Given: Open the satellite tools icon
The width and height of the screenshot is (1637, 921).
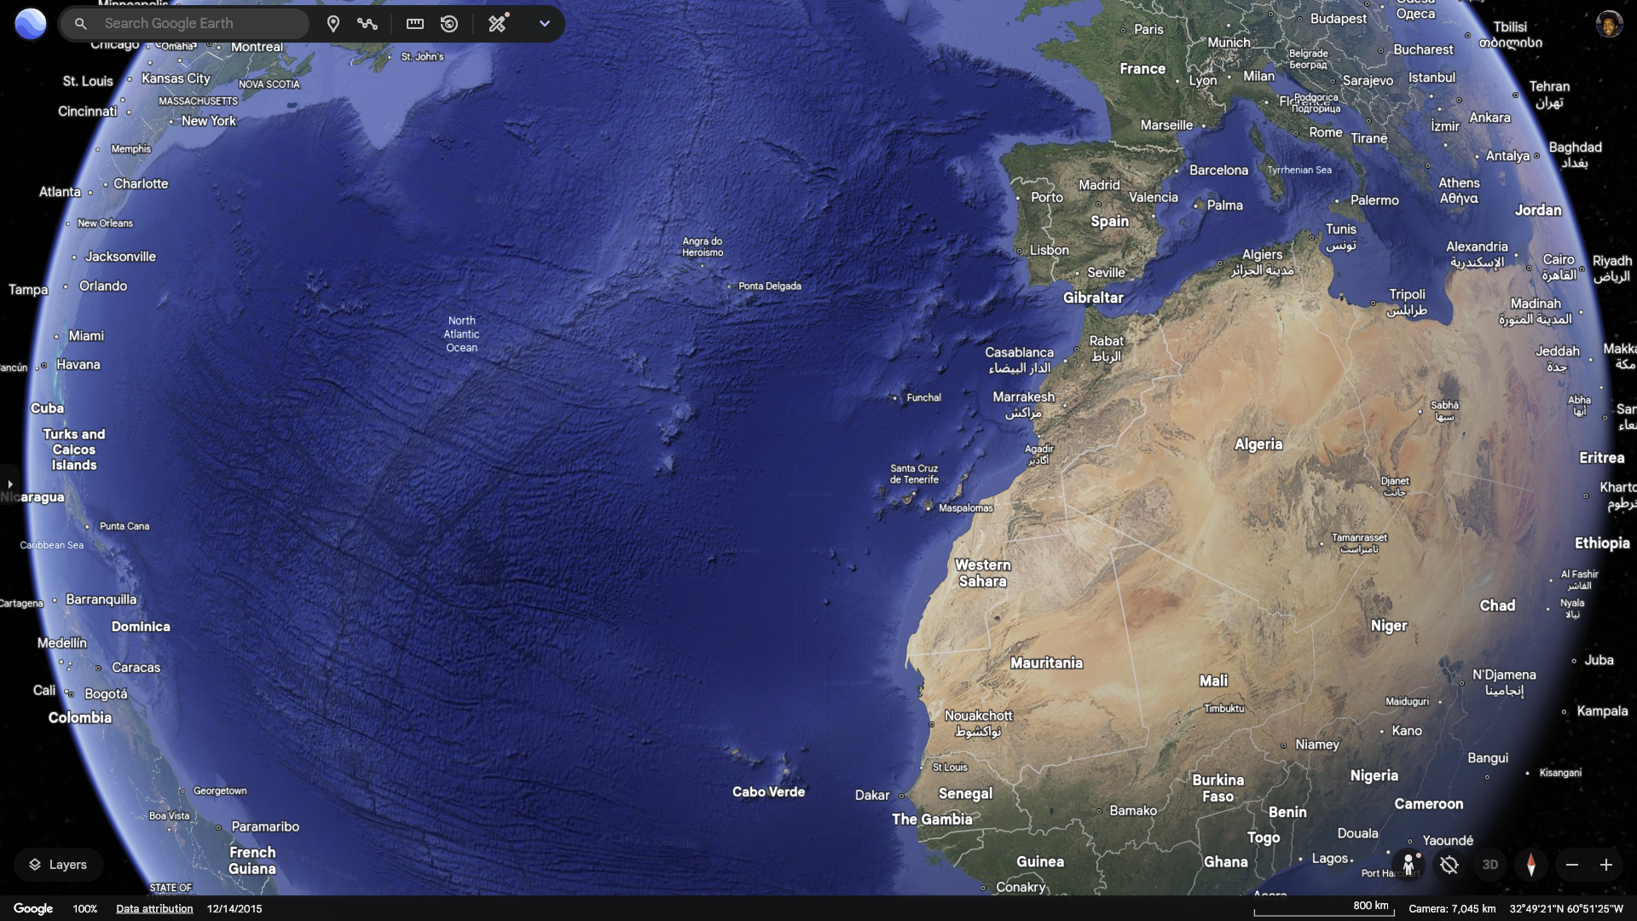Looking at the screenshot, I should pos(498,23).
